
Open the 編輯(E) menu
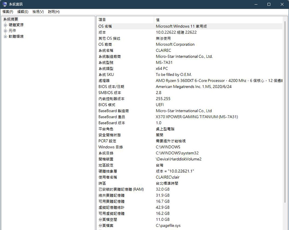click(x=23, y=12)
